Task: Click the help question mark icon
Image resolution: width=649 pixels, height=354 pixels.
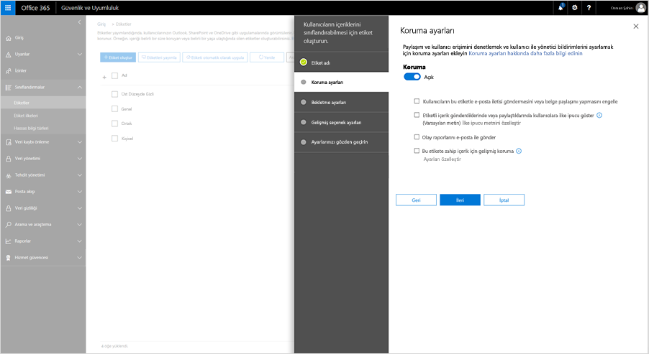Action: 589,7
